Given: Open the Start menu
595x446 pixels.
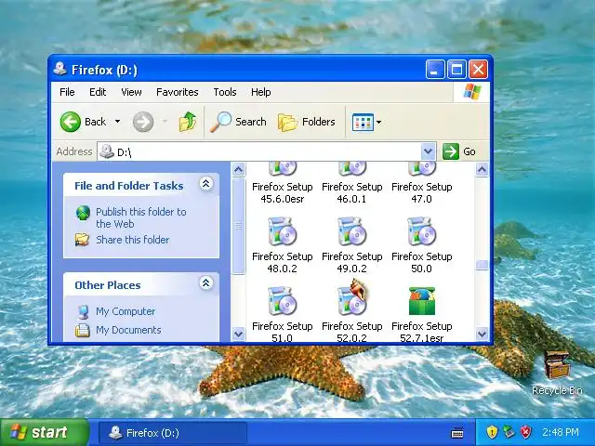Looking at the screenshot, I should (x=44, y=432).
